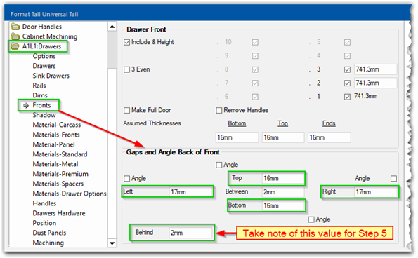Open the Dims page
The image size is (418, 258).
(40, 95)
